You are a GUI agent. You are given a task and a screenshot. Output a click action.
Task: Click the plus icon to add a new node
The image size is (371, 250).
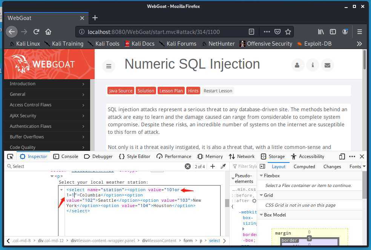click(213, 166)
